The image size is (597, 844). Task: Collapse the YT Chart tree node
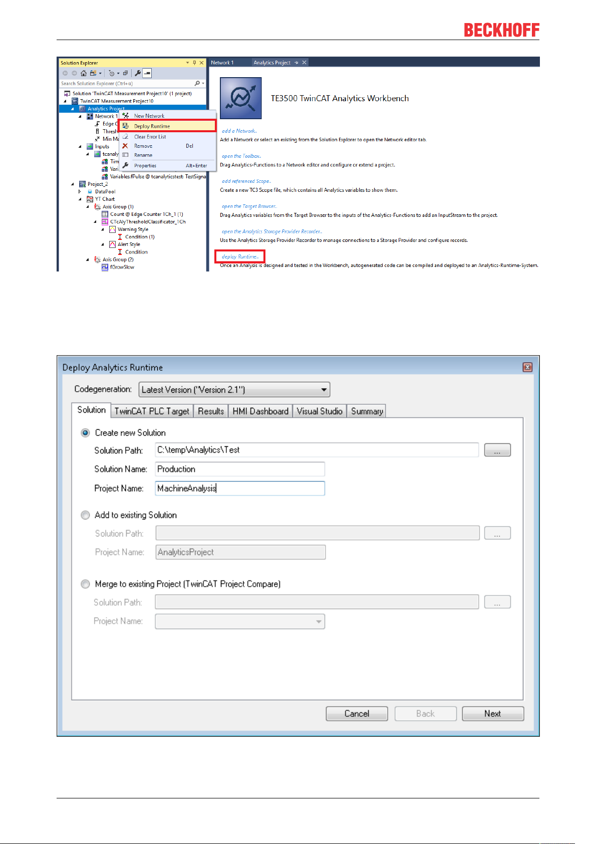[x=80, y=199]
